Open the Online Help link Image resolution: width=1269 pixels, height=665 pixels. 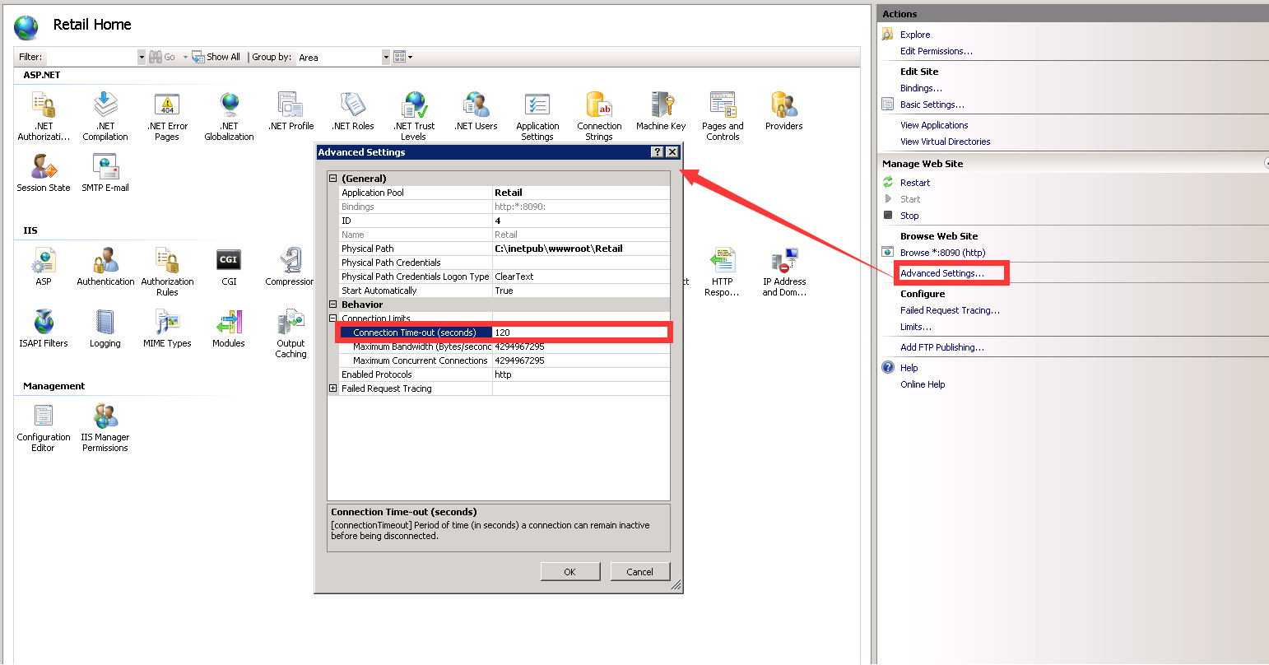click(x=923, y=384)
